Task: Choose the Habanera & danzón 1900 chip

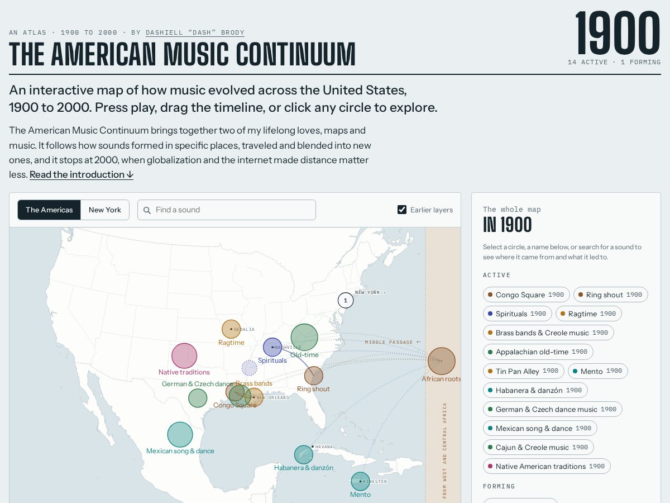Action: coord(535,390)
